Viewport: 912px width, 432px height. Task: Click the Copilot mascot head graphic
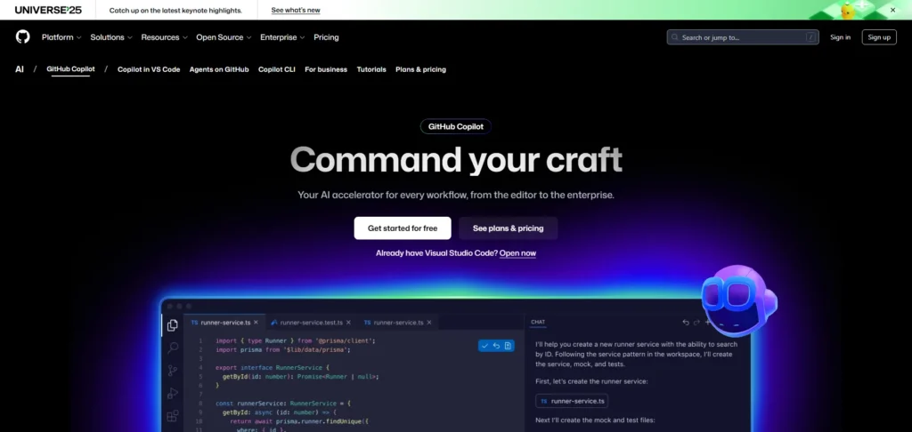coord(738,300)
